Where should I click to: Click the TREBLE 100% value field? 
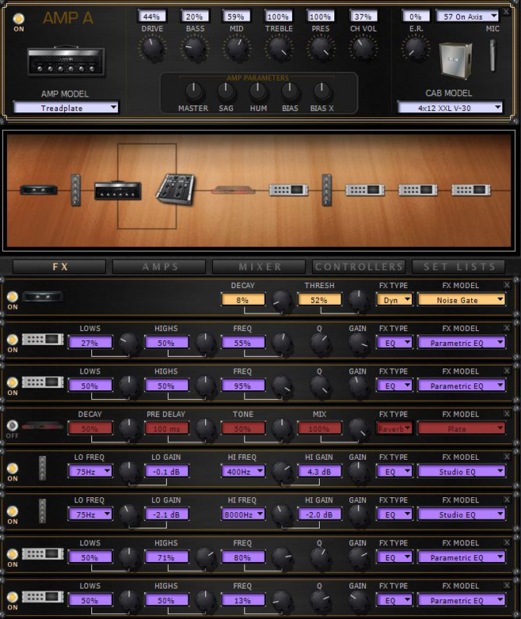pyautogui.click(x=278, y=17)
